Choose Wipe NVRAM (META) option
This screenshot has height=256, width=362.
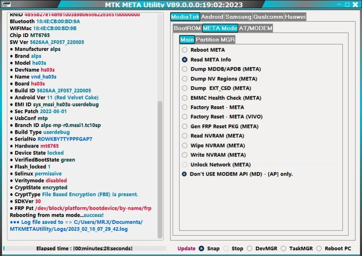pos(185,145)
